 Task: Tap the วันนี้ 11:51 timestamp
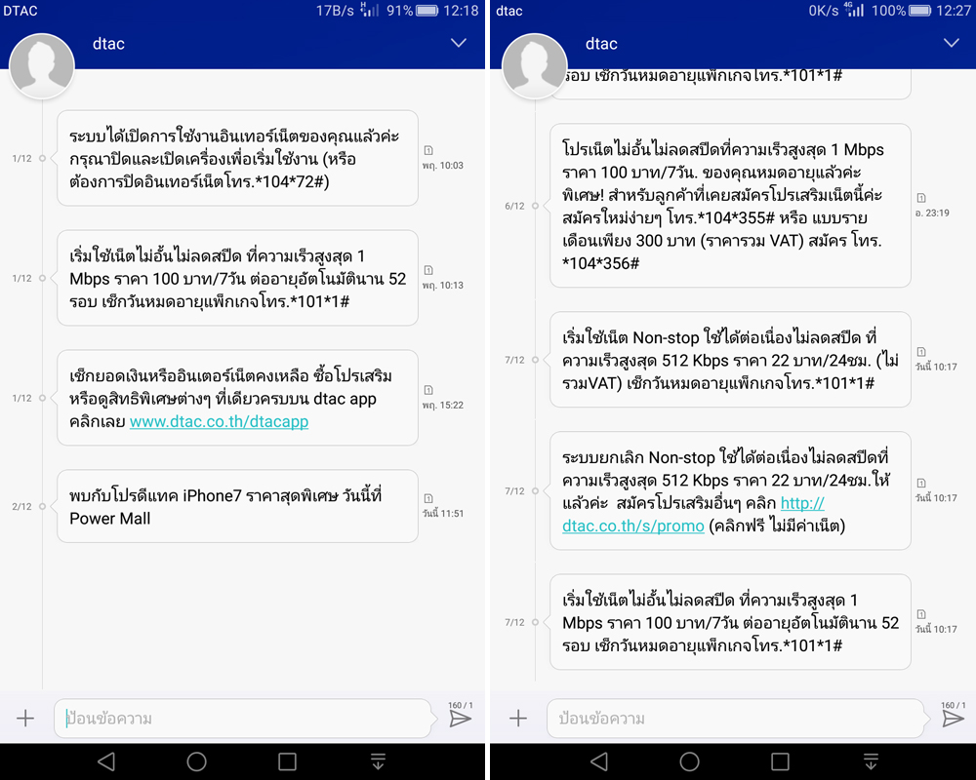442,513
